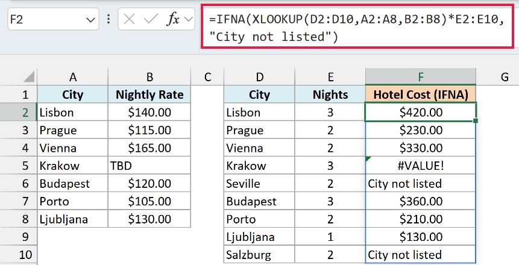The height and width of the screenshot is (265, 519).
Task: Click into the formula bar IFNA formula
Action: [357, 26]
